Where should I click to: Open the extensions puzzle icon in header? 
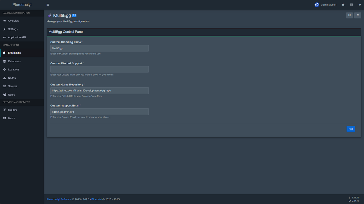(x=343, y=5)
